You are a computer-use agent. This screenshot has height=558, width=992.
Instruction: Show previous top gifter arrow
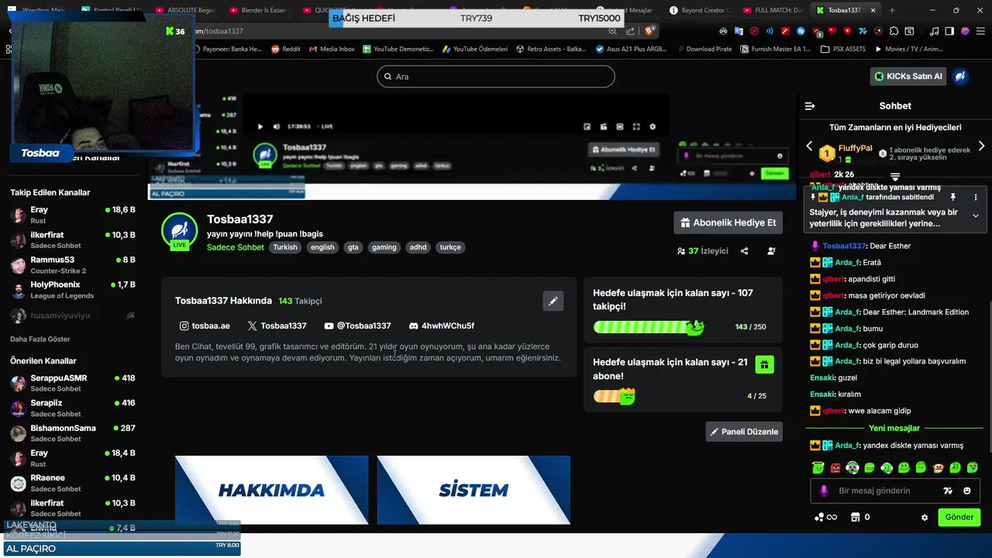click(809, 146)
